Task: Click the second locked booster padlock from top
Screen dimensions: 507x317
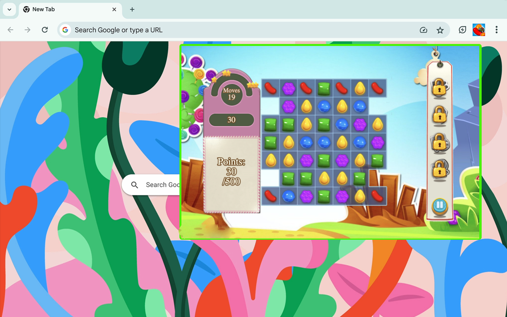Action: coord(439,115)
